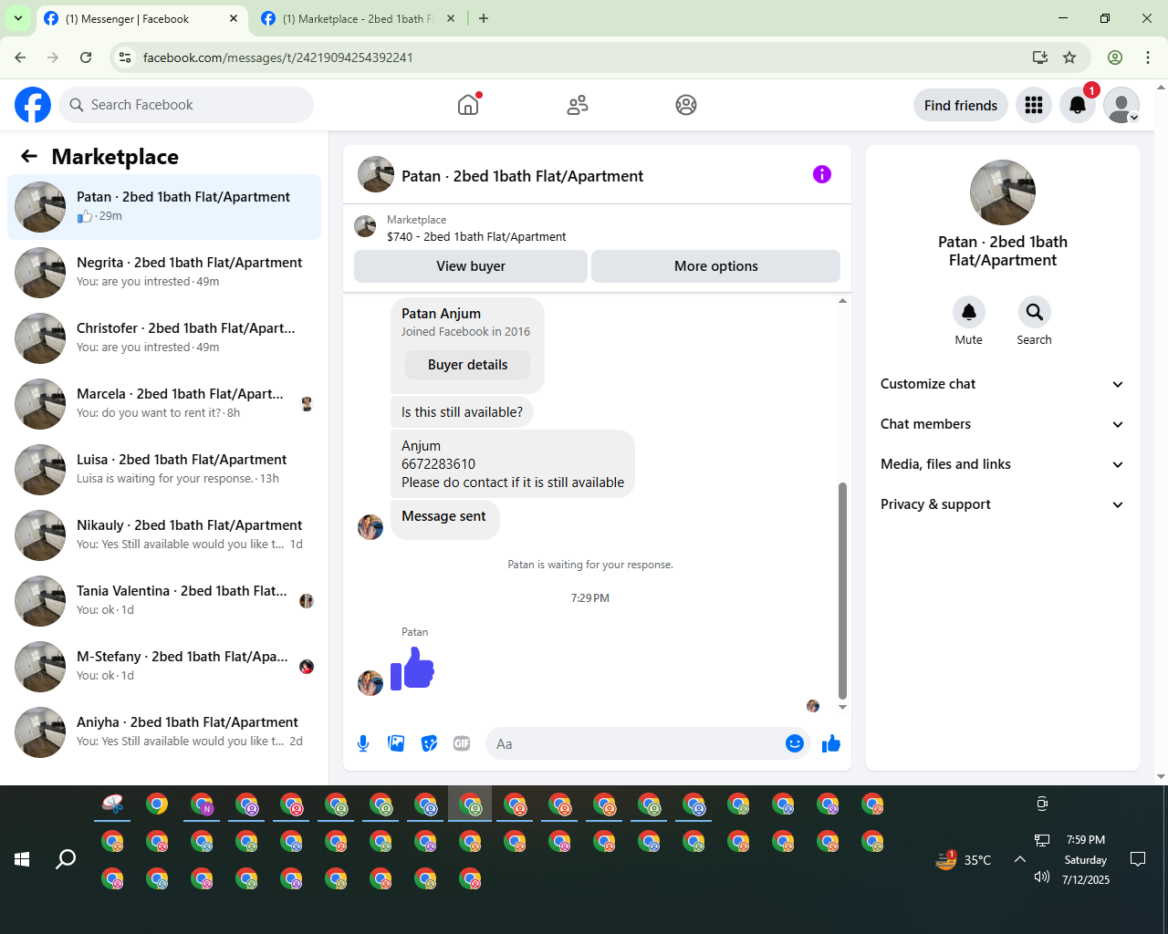Open the weather 35°C taskbar widget
Image resolution: width=1168 pixels, height=934 pixels.
(x=964, y=859)
